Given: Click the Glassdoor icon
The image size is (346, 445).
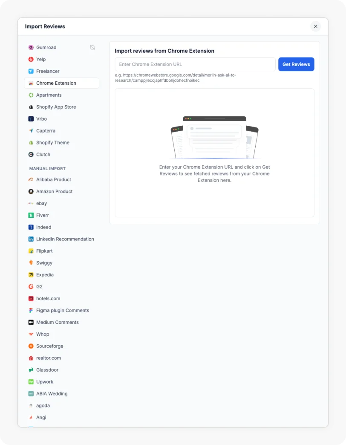Looking at the screenshot, I should [31, 370].
